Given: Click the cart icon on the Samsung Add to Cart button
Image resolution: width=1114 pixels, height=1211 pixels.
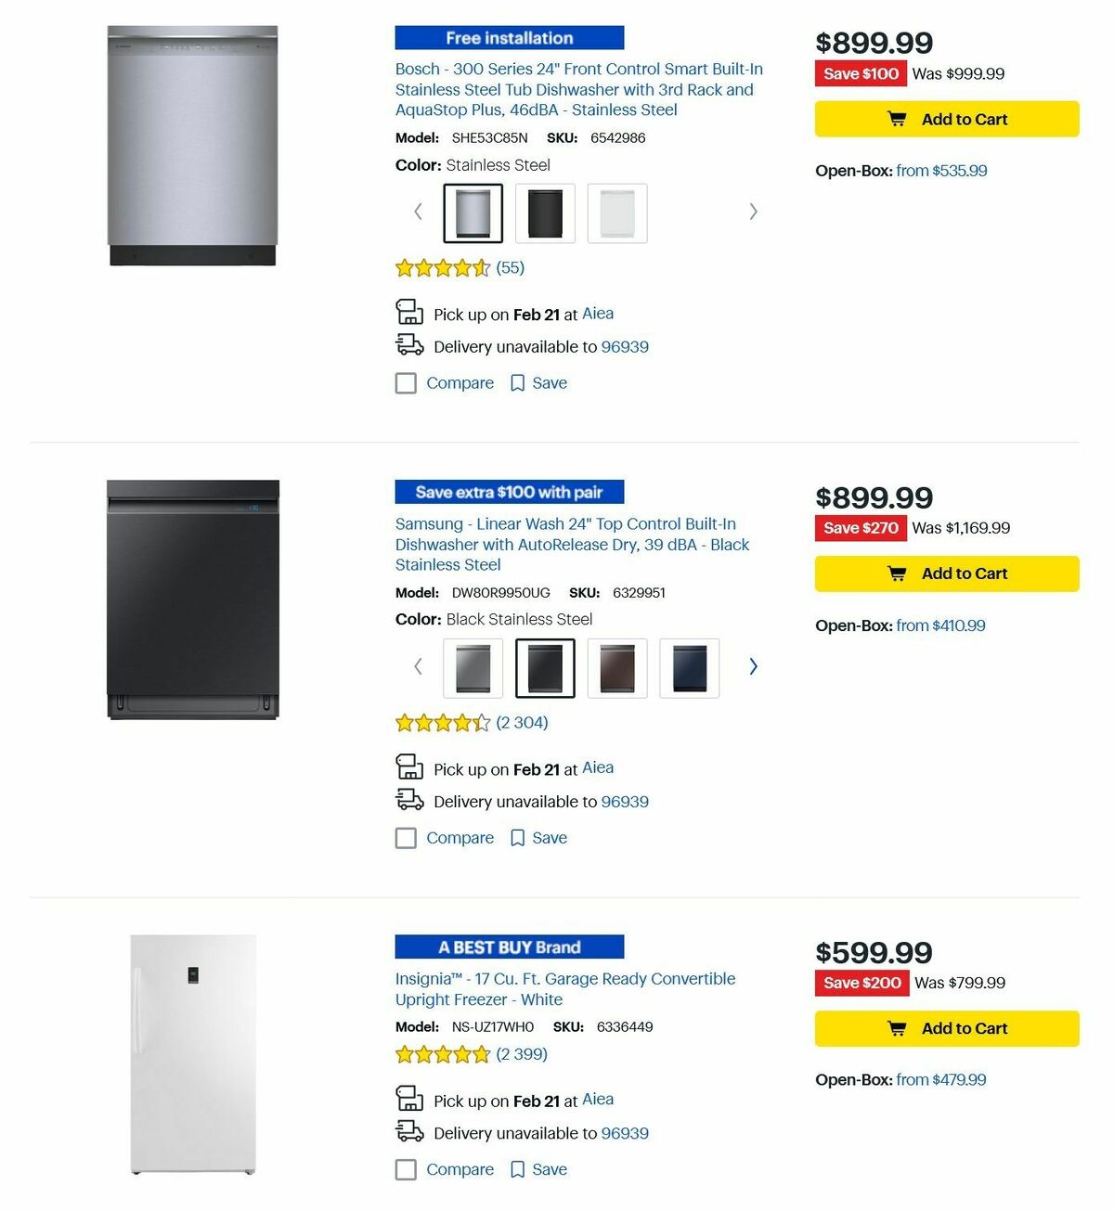Looking at the screenshot, I should (897, 573).
